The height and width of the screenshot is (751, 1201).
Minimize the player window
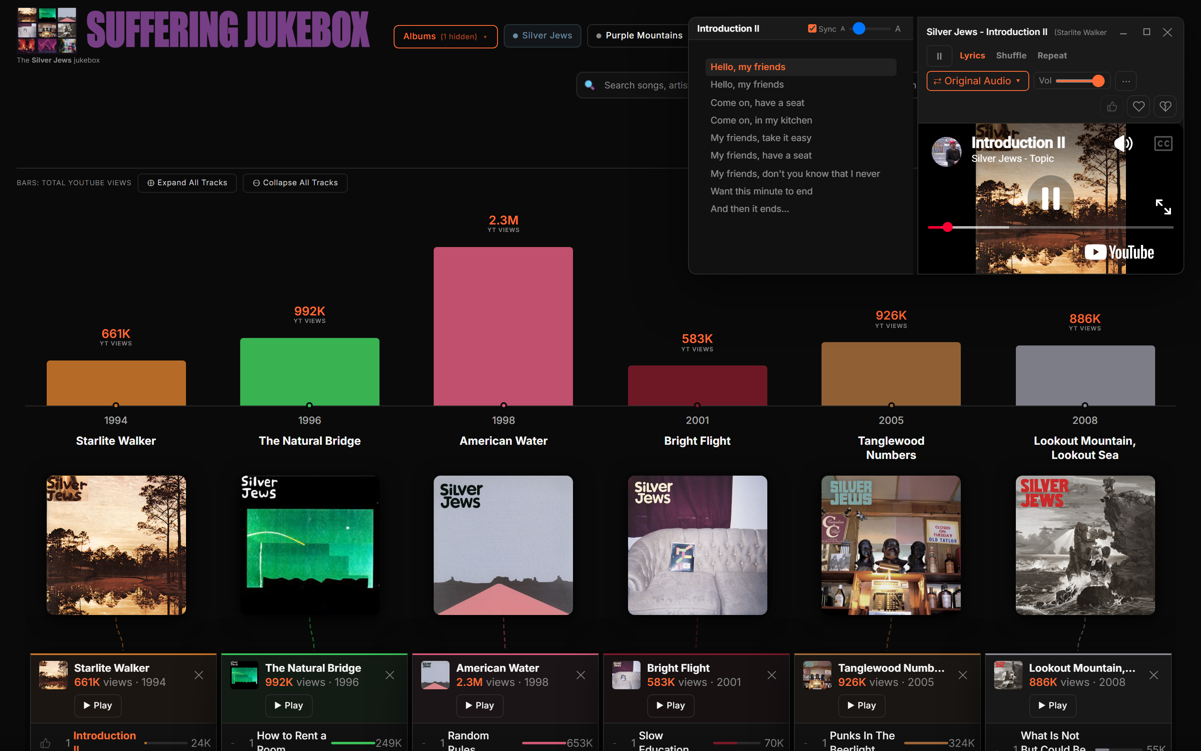pyautogui.click(x=1123, y=33)
